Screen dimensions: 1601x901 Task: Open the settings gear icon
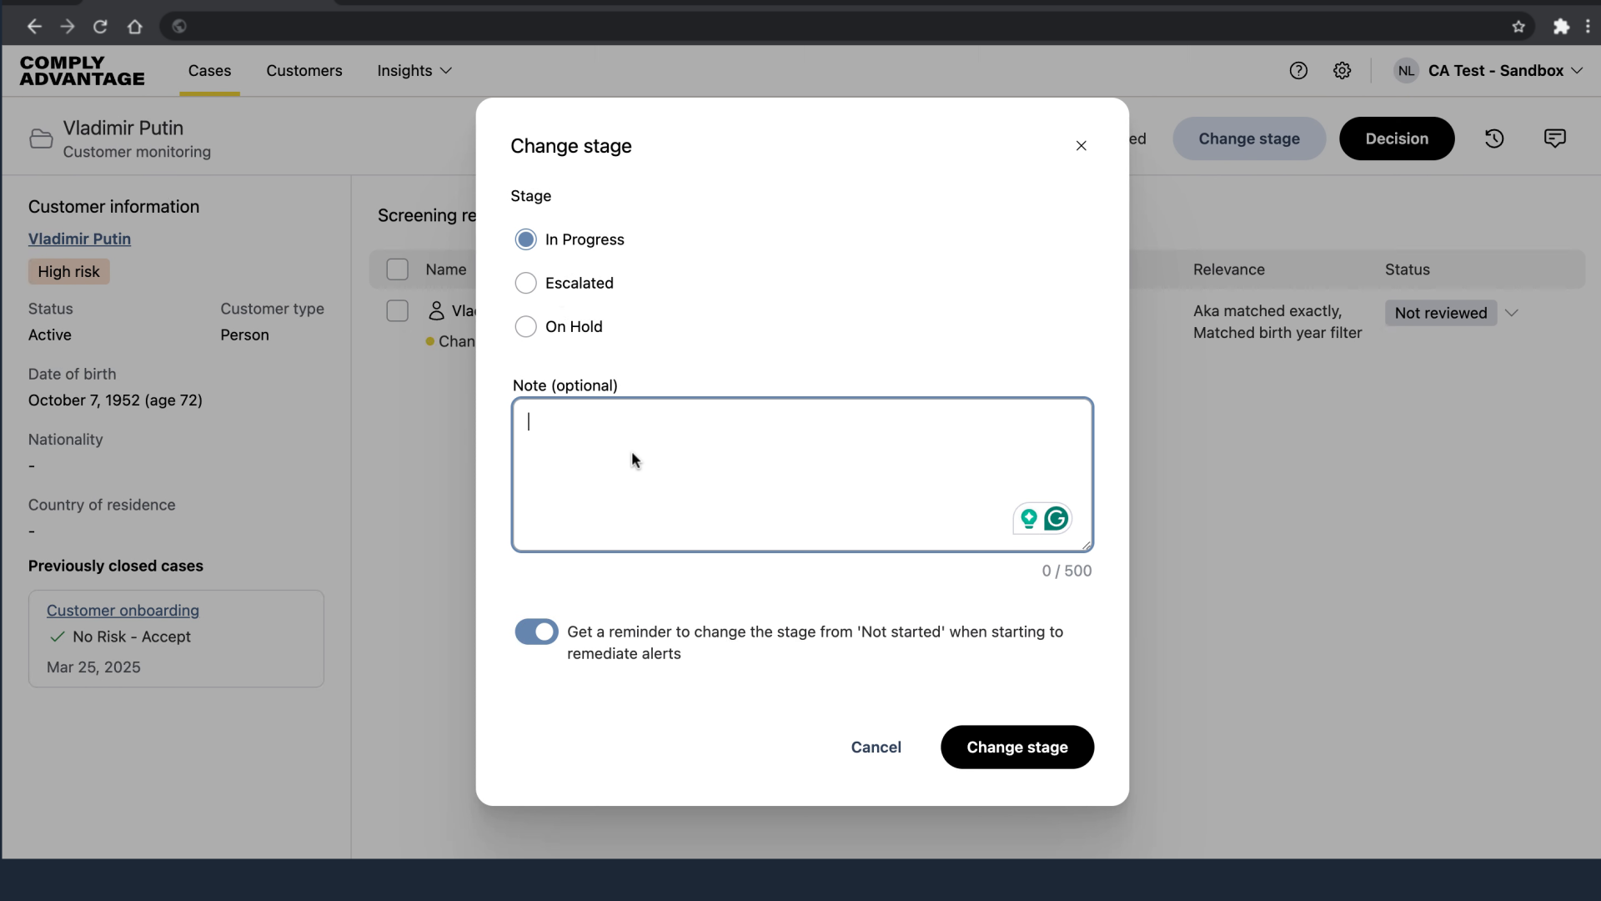1342,71
